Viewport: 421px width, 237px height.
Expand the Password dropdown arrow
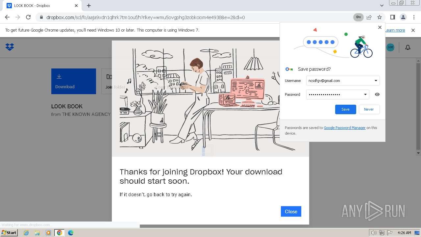(365, 94)
